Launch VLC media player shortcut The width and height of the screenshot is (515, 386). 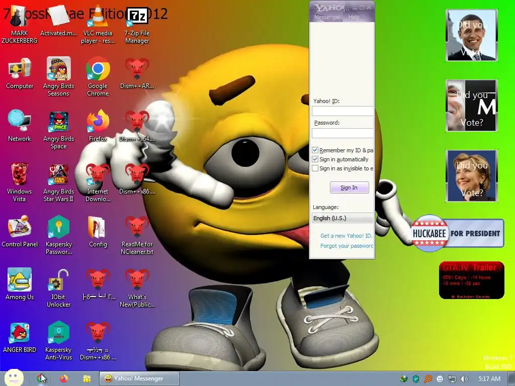[98, 25]
